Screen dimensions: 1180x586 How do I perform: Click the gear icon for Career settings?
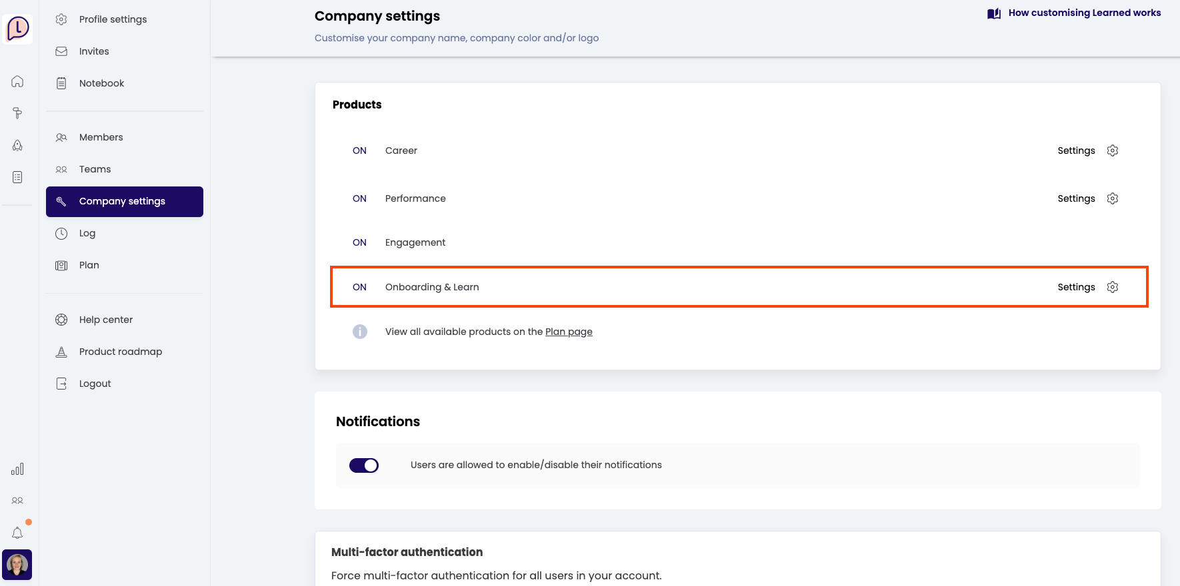tap(1112, 150)
